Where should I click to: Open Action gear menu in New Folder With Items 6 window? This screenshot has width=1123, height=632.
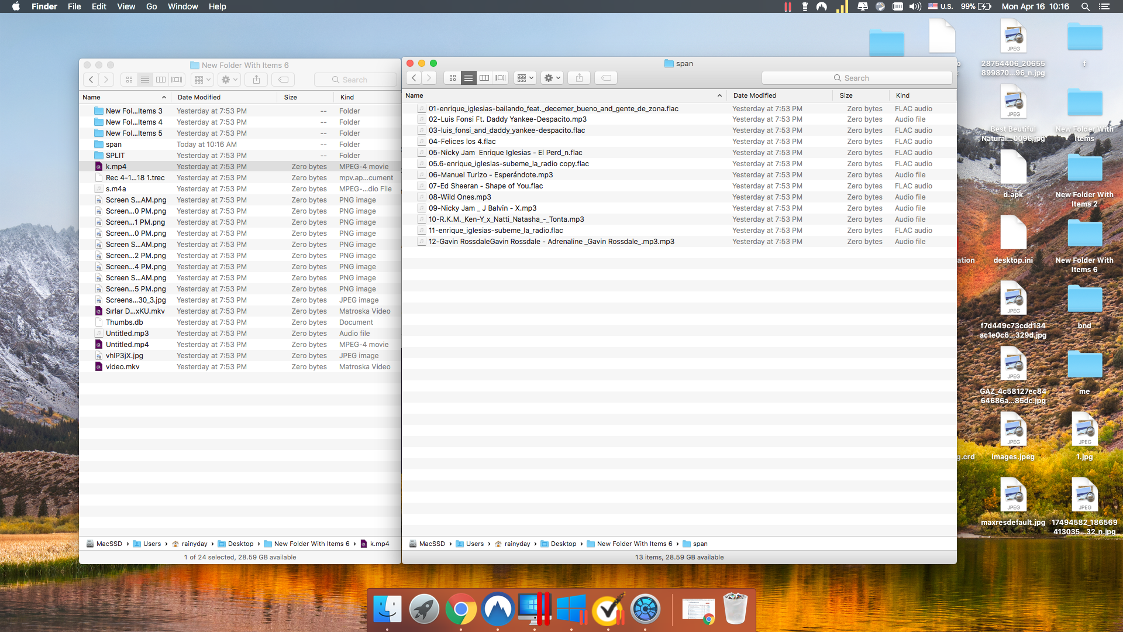click(x=229, y=80)
